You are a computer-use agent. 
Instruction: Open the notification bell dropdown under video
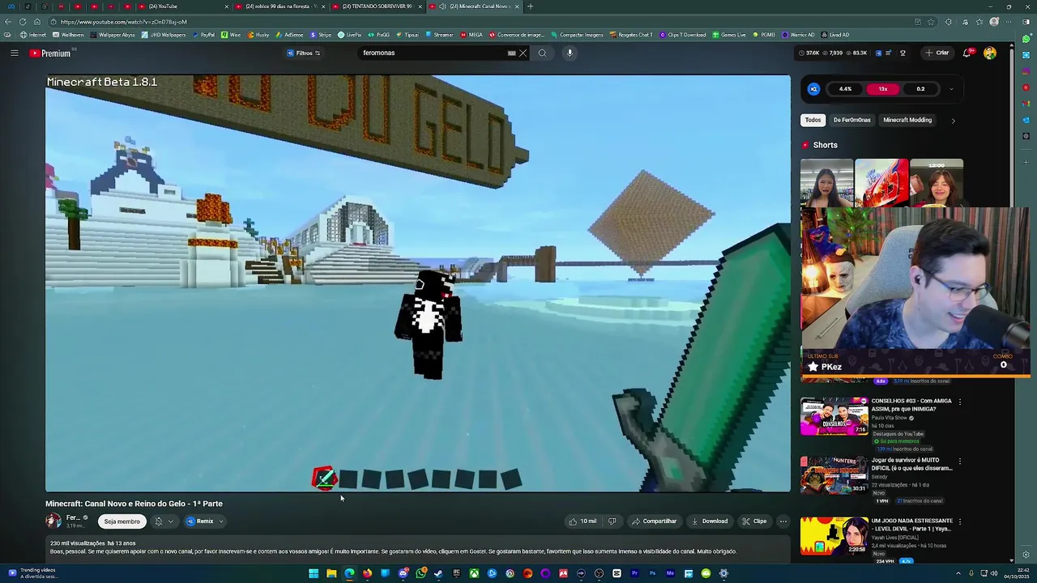click(164, 521)
